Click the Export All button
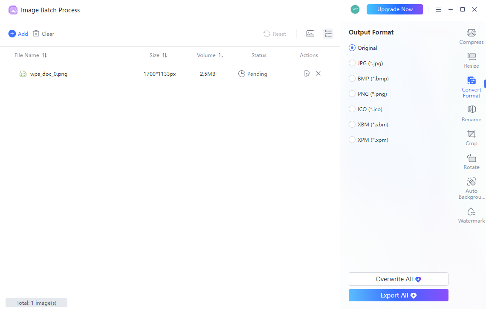 coord(398,295)
